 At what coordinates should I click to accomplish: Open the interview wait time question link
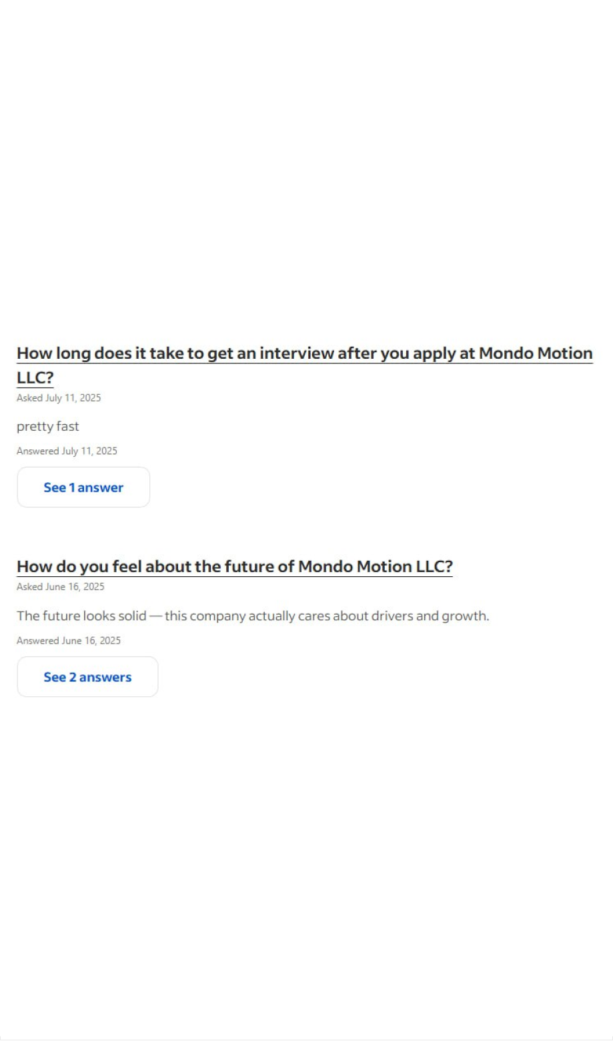304,353
